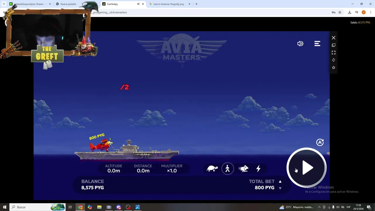This screenshot has height=211, width=375.
Task: Close the game overlay with X
Action: pyautogui.click(x=333, y=38)
